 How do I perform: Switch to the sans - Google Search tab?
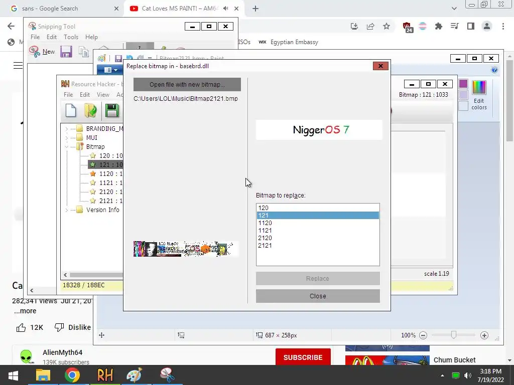pos(62,9)
